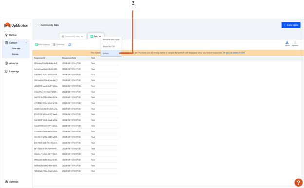The image size is (304, 188).
Task: Open the Define section lightbulb icon
Action: pyautogui.click(x=6, y=35)
